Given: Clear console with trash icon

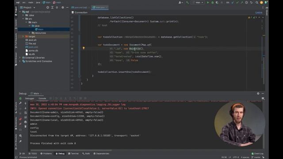Looking at the screenshot, I should click(26, 127).
